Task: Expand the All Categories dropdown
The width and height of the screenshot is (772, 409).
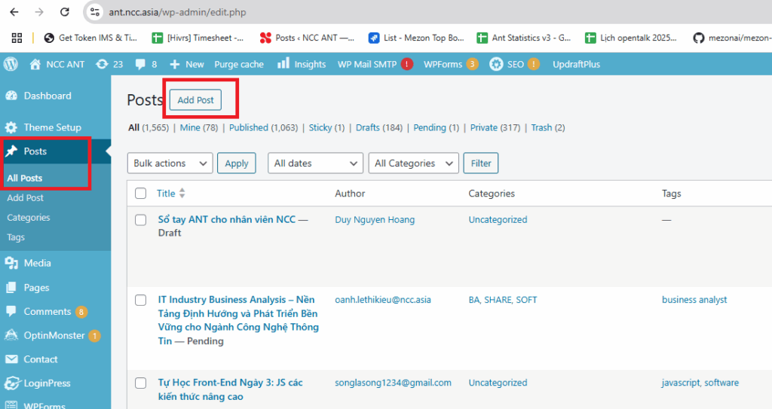Action: (x=414, y=163)
